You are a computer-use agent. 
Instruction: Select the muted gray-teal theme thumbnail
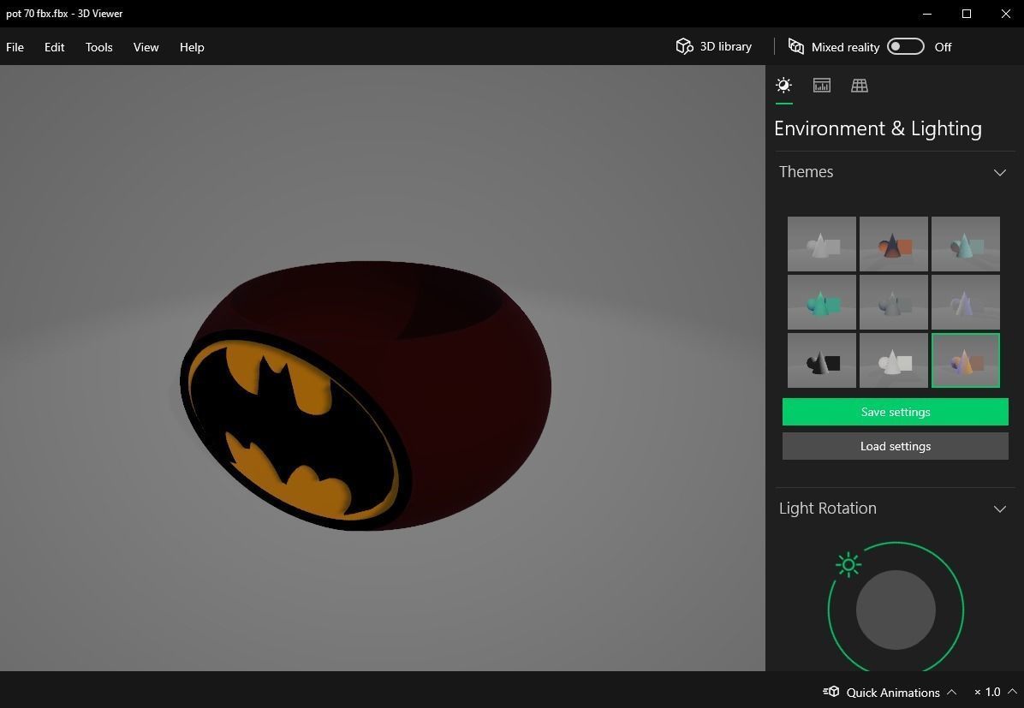[x=893, y=301]
